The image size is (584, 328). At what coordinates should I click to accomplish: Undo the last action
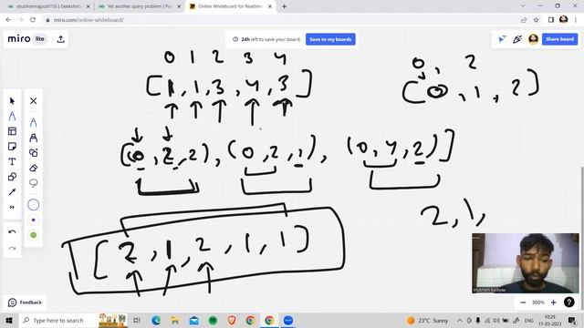pos(12,231)
